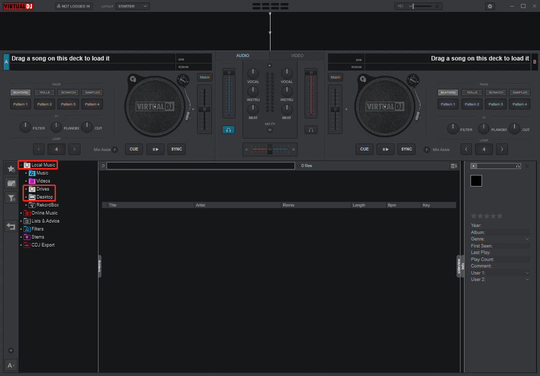Viewport: 540px width, 376px height.
Task: Click the add-folder icon in sidebar
Action: pyautogui.click(x=10, y=183)
